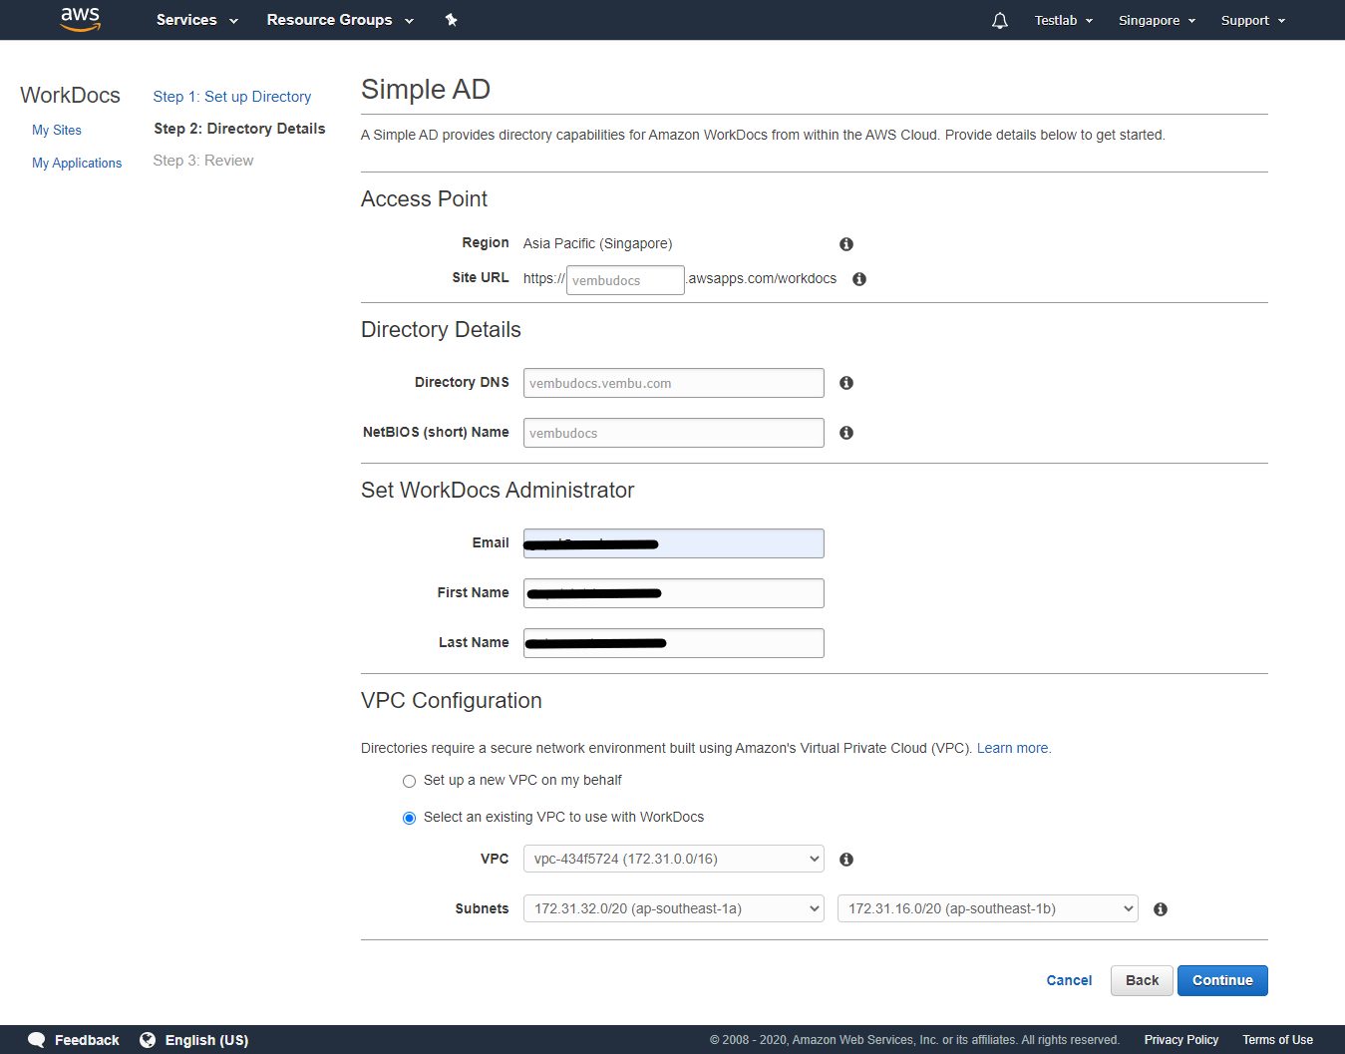Show info icon next to Site URL
This screenshot has height=1054, width=1345.
(859, 279)
